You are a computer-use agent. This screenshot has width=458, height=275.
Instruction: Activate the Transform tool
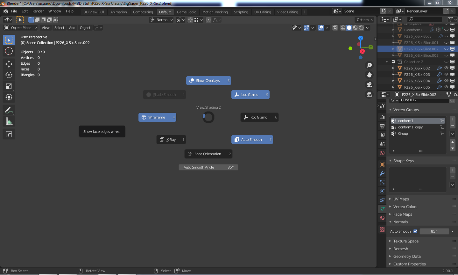9,97
